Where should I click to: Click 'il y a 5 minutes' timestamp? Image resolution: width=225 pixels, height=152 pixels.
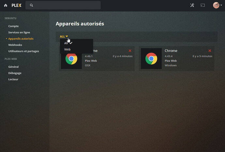(x=202, y=56)
